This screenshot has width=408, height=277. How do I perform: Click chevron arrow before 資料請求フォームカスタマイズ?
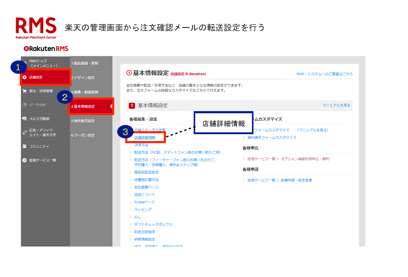[244, 137]
